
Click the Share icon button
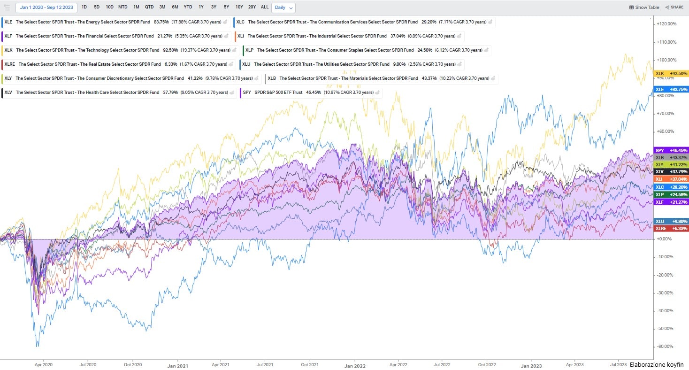click(674, 8)
